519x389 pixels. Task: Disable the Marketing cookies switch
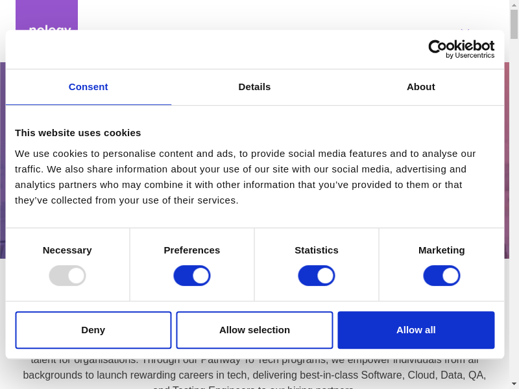[442, 276]
